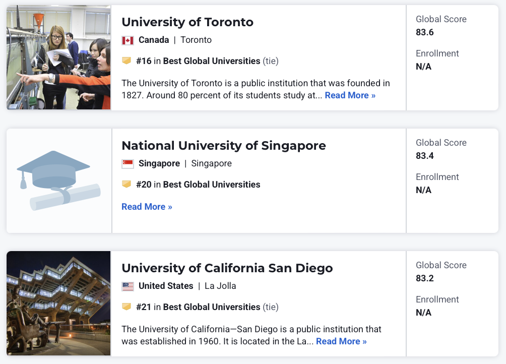Click the Canada flag icon

128,40
